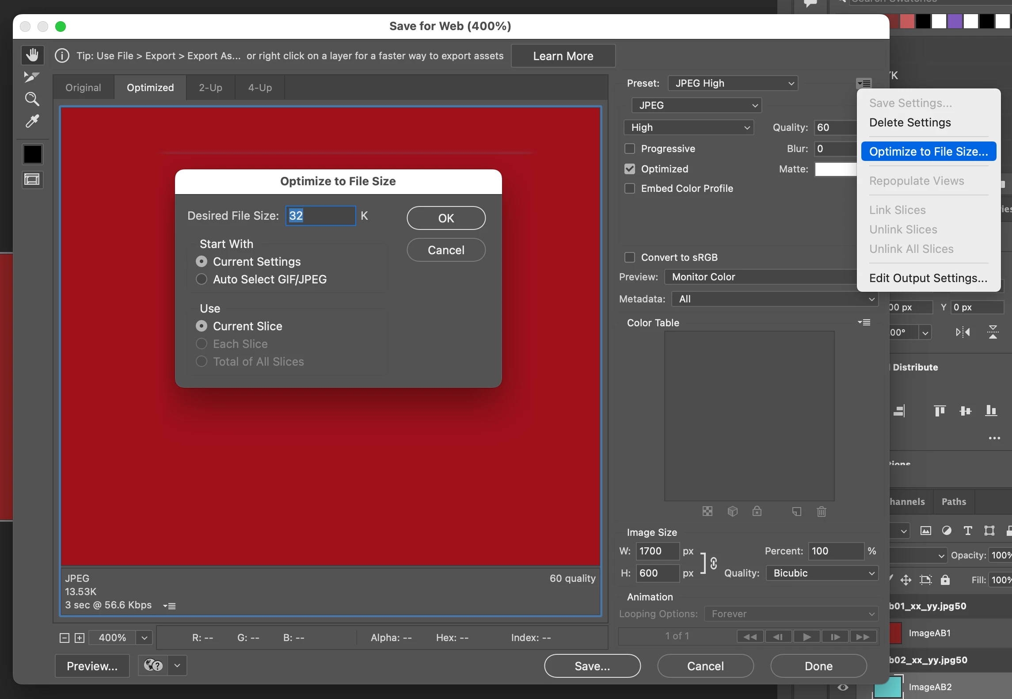
Task: Open the 400% zoom level dropdown
Action: [144, 638]
